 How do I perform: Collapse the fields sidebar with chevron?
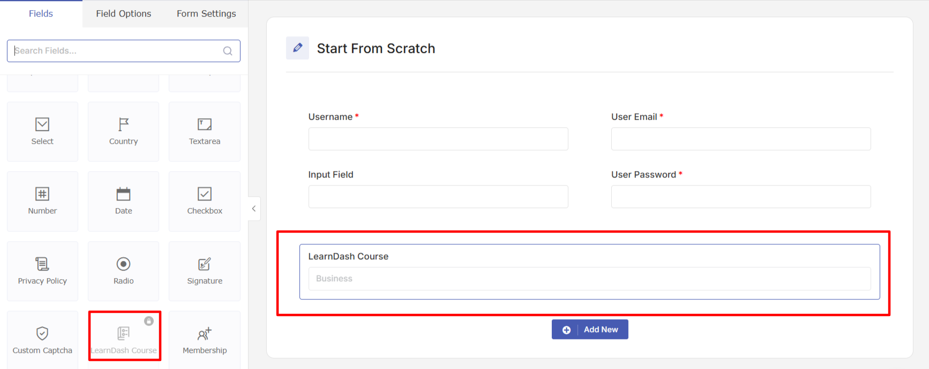click(254, 209)
